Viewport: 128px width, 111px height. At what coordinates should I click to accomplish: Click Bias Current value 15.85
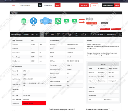(33, 61)
